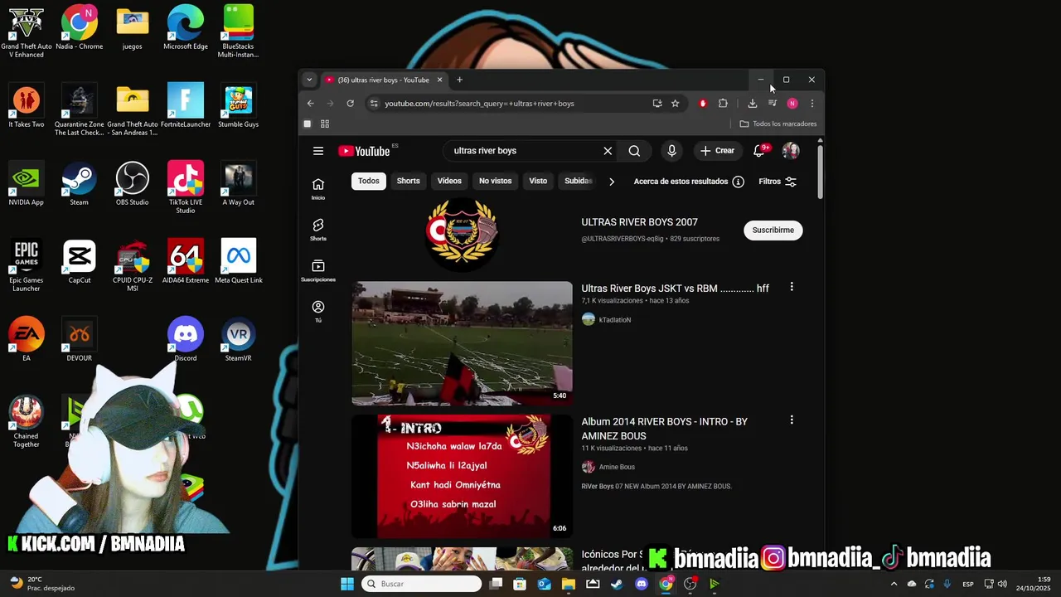Go to Inicio in YouTube sidebar
Viewport: 1061px width, 597px height.
tap(318, 188)
